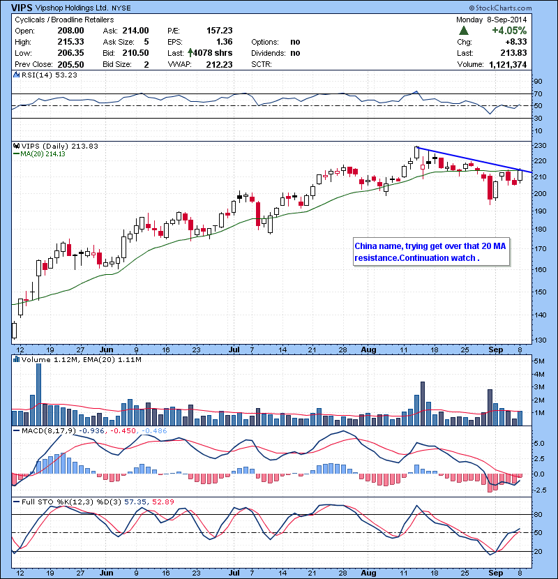Click the 70 level on RSI axis
Screen dimensions: 558x579
pos(538,93)
